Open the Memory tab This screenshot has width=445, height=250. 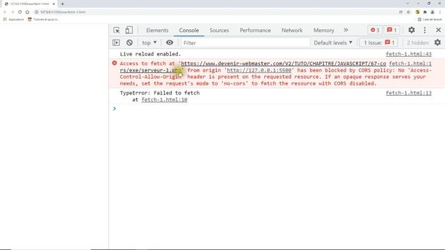(x=323, y=31)
